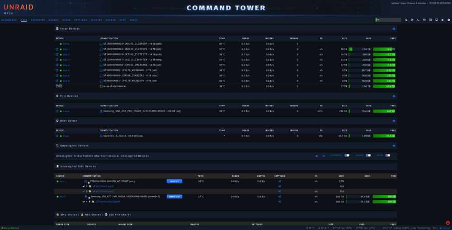Open the Disk 3 device link
Screen dimensions: 452x230
coord(66,60)
